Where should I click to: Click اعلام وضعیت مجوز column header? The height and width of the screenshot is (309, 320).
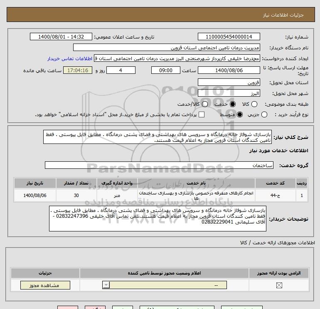[x=164, y=273]
